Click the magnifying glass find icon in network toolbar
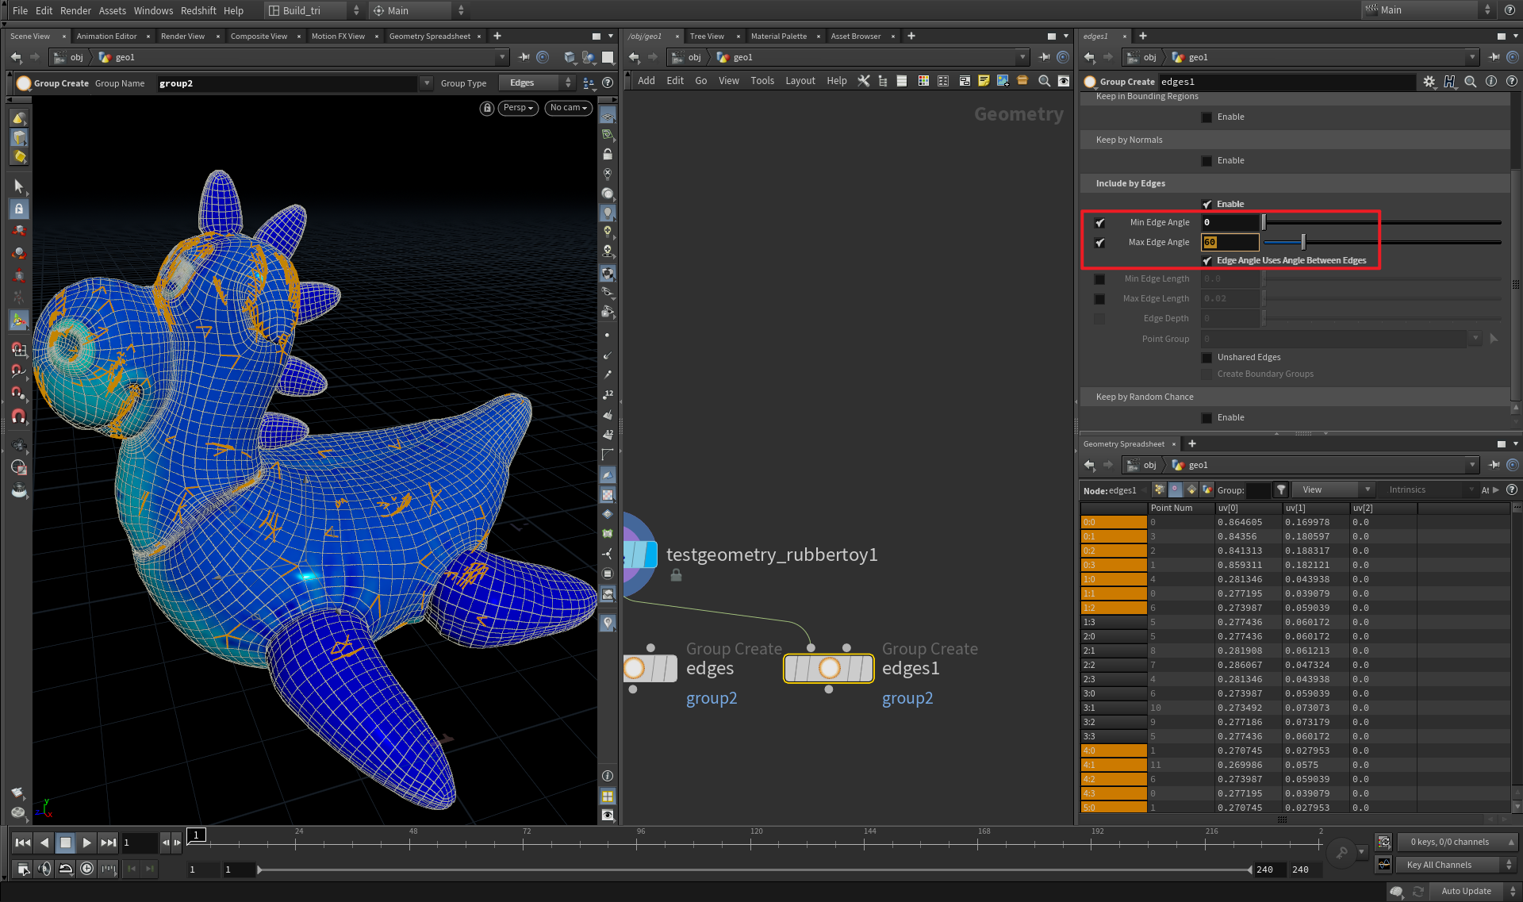 [x=1044, y=81]
